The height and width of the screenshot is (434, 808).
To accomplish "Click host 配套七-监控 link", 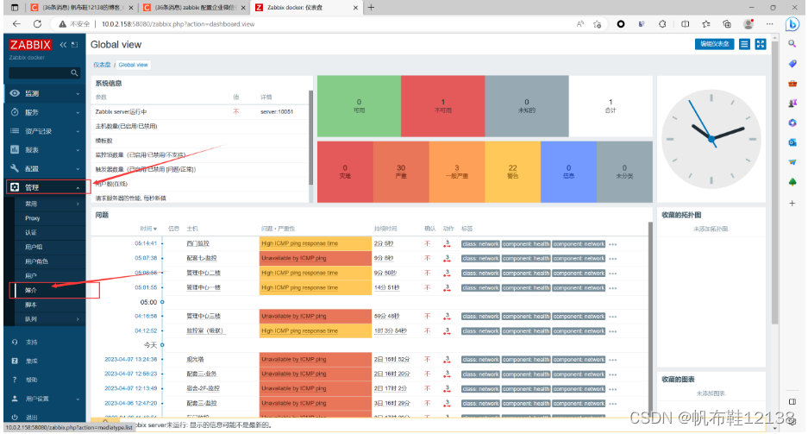I will tap(202, 258).
